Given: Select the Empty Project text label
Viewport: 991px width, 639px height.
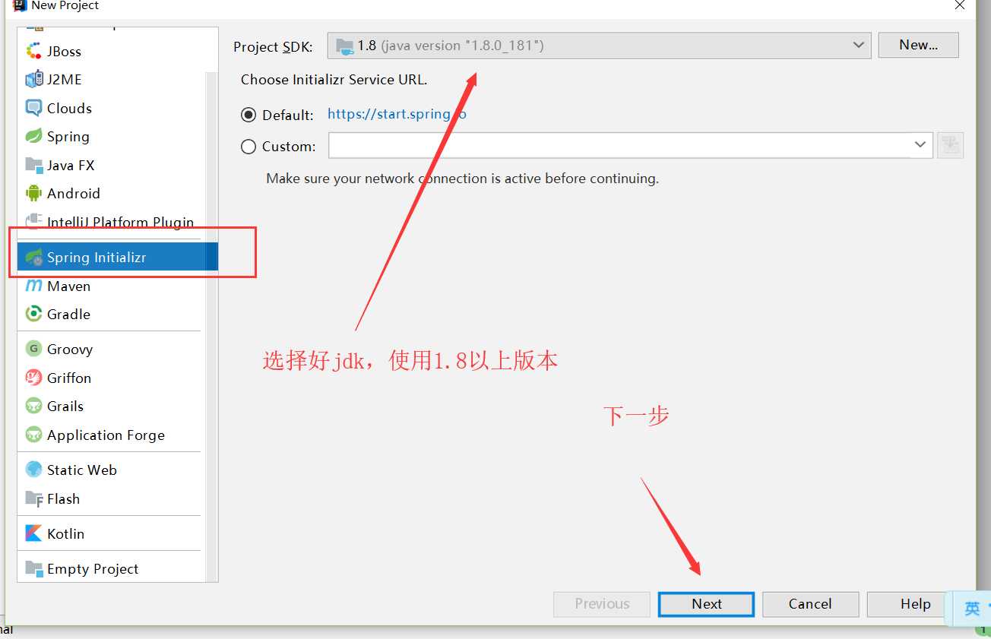Looking at the screenshot, I should tap(93, 569).
